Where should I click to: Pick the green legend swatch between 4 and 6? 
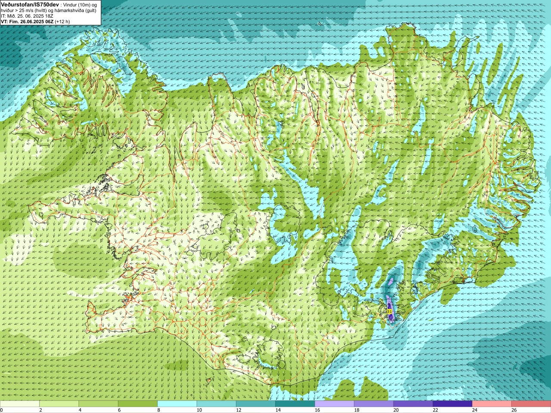(99, 404)
